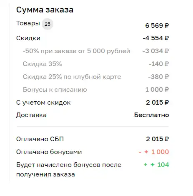The height and width of the screenshot is (196, 193).
Task: Click the items count badge showing 25
Action: click(48, 24)
